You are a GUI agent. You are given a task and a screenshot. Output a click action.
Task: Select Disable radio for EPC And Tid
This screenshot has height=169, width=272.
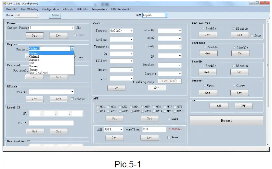[x=234, y=28]
